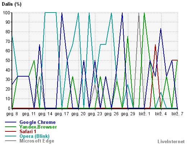
Task: Click the teal Opera line swatch
Action: (10, 136)
